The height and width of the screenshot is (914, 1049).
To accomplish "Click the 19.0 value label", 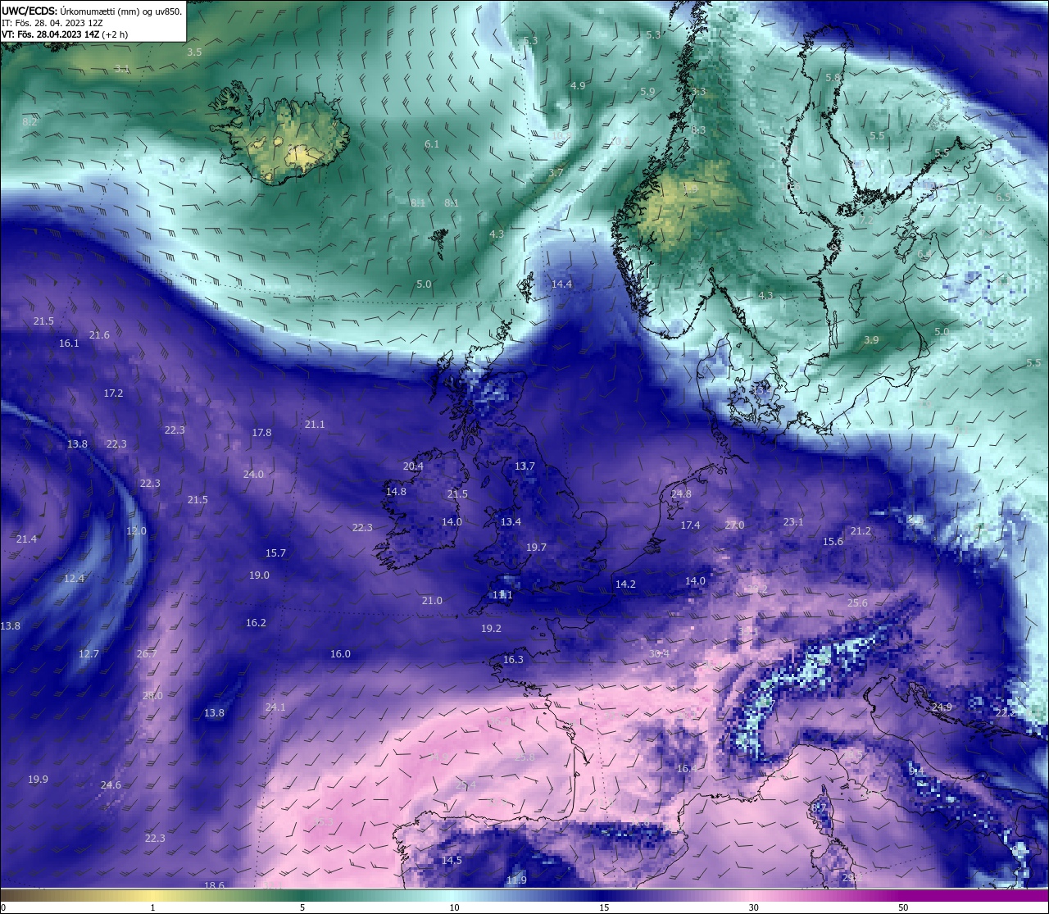I will [x=259, y=575].
